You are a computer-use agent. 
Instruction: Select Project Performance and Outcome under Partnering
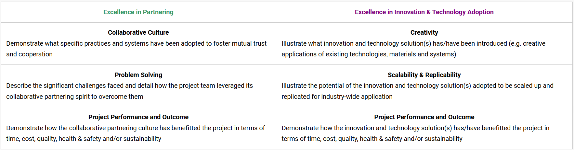pyautogui.click(x=138, y=117)
